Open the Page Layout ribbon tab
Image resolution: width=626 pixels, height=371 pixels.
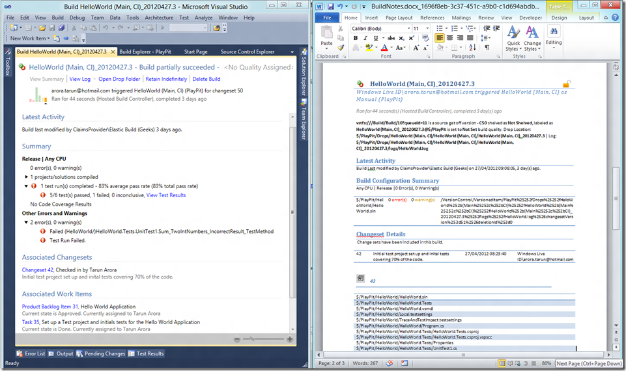tap(399, 18)
